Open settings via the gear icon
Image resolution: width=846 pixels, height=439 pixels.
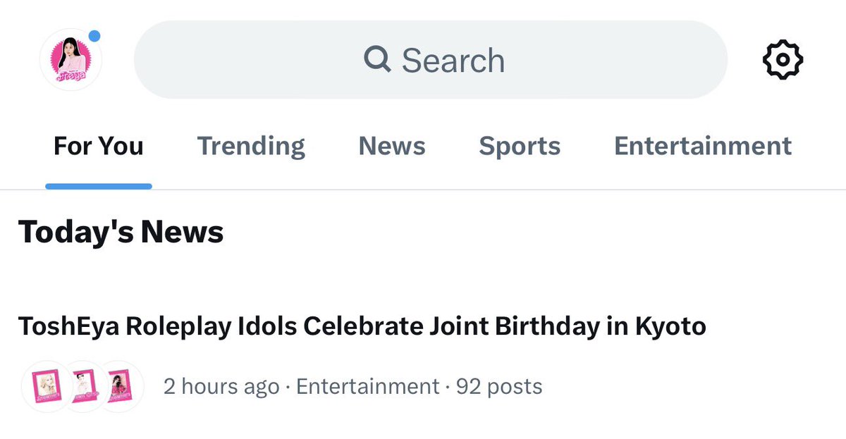(783, 60)
